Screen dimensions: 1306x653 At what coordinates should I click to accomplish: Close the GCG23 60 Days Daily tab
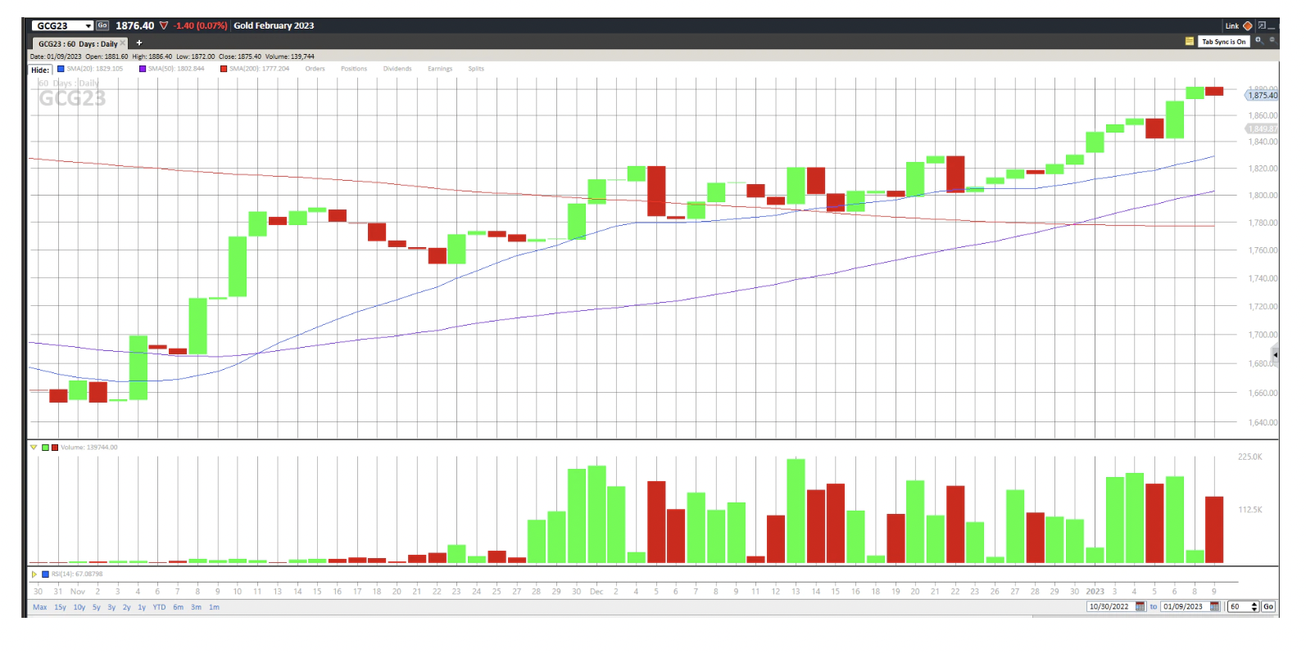point(123,43)
